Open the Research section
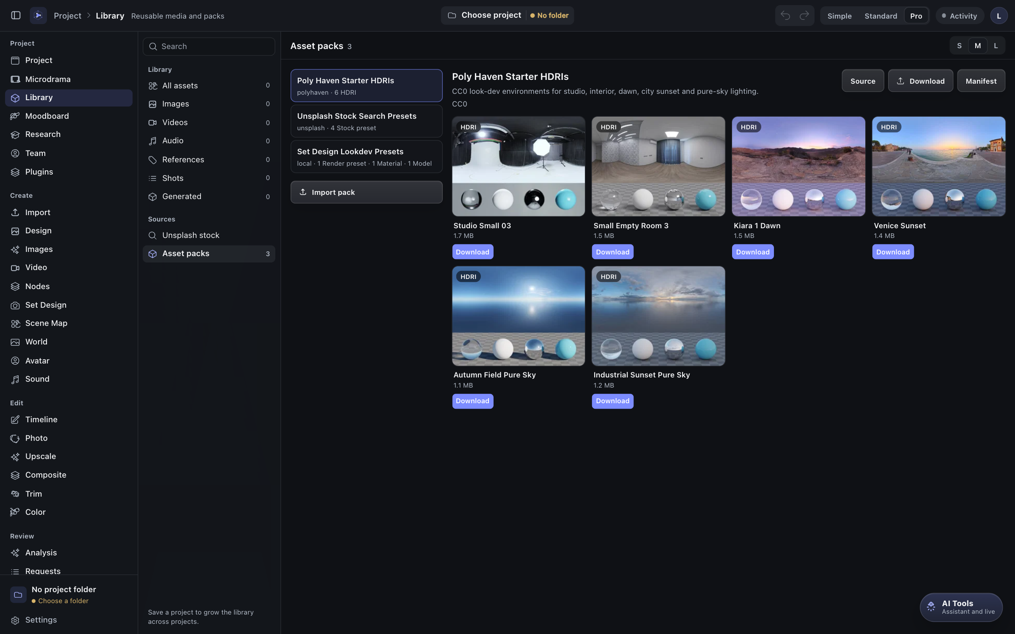The height and width of the screenshot is (634, 1015). 69,134
